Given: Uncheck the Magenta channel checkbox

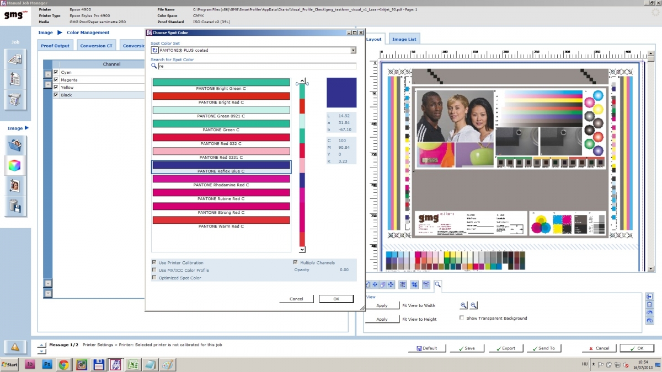Looking at the screenshot, I should click(x=56, y=80).
